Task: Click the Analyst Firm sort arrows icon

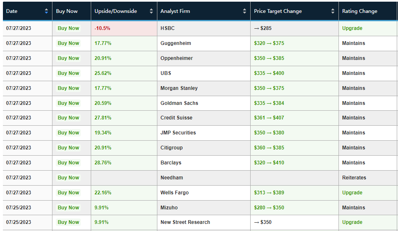Action: coord(244,11)
